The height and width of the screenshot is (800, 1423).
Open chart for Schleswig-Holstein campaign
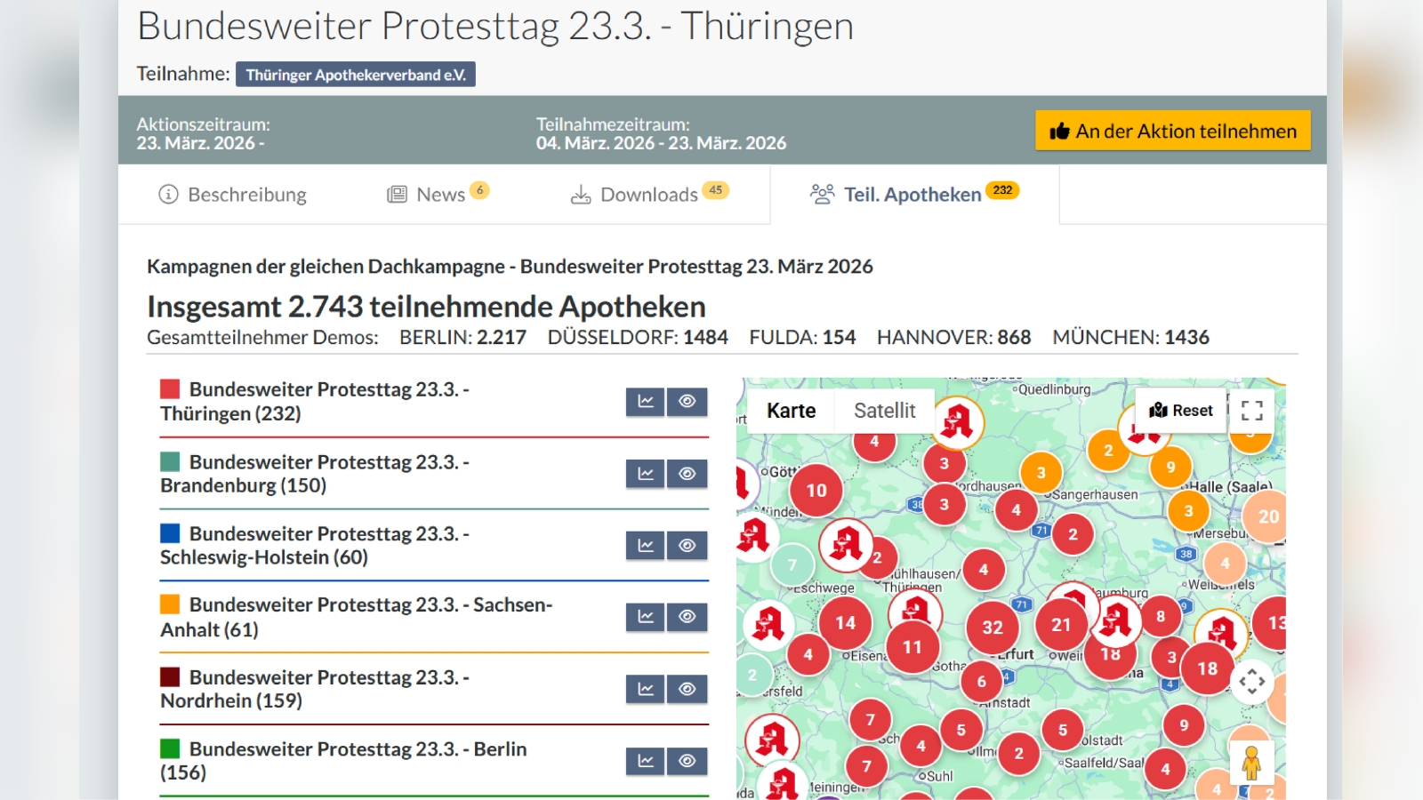[x=645, y=546]
